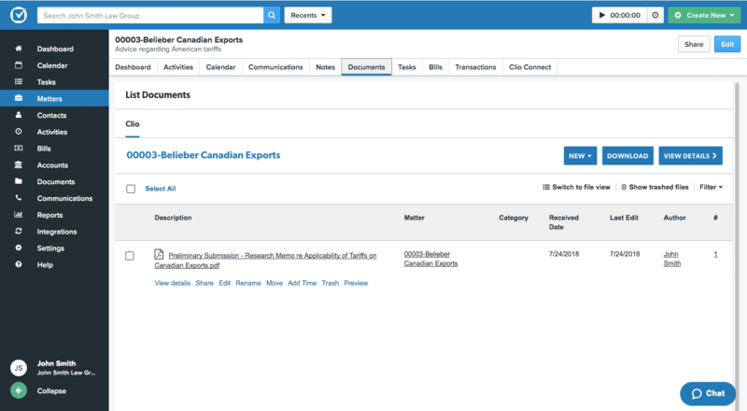Screen dimensions: 747x411
Task: Open Bills in the sidebar
Action: pyautogui.click(x=44, y=149)
